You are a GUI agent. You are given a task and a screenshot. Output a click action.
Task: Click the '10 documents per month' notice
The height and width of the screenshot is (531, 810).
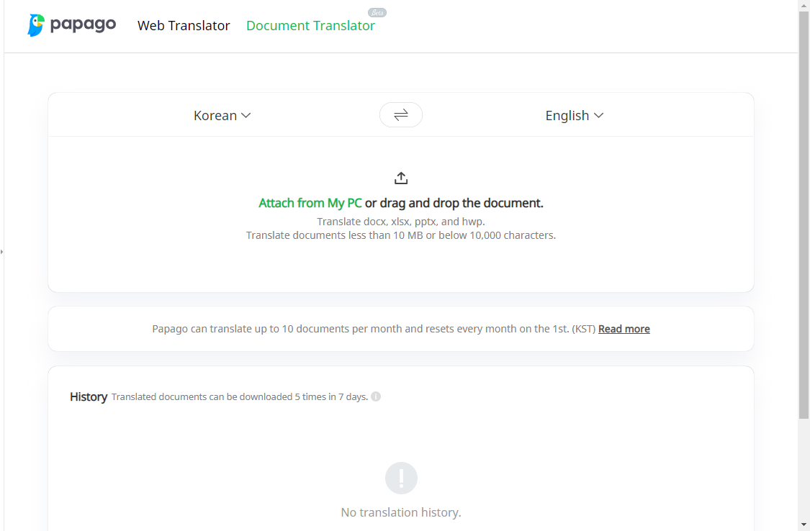coord(374,329)
